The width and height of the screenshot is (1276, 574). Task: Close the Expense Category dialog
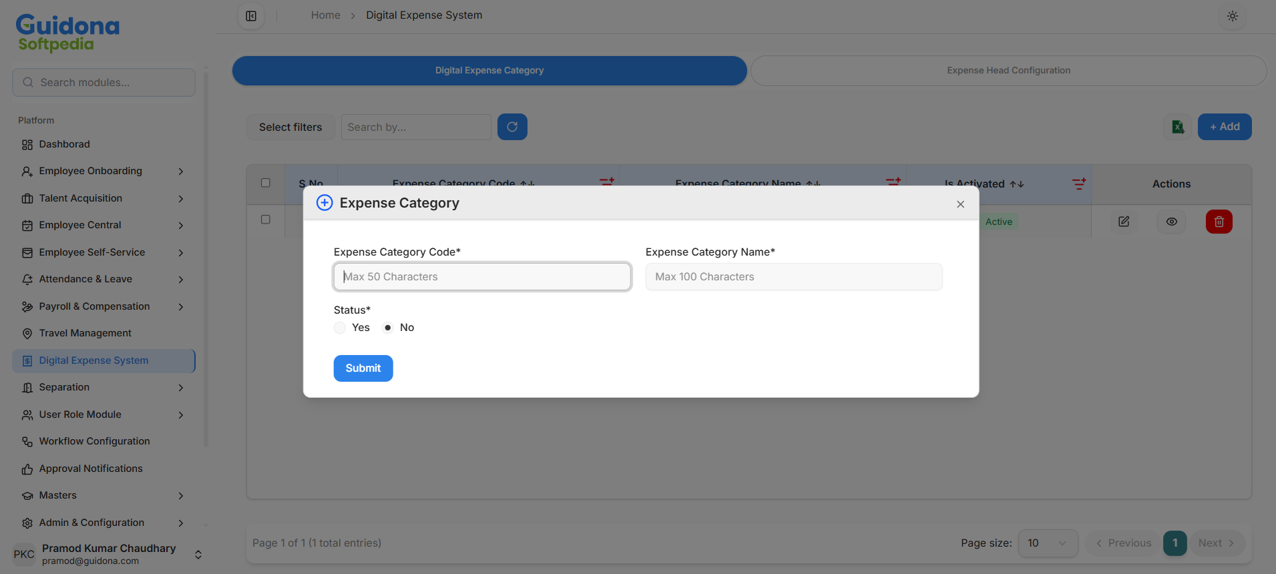(960, 204)
